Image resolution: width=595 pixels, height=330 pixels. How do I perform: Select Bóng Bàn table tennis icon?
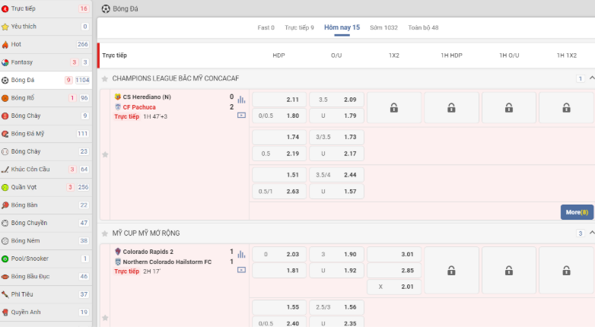(5, 205)
